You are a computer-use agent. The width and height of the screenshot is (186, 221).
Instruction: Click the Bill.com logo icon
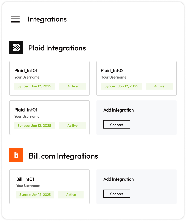[x=16, y=155]
